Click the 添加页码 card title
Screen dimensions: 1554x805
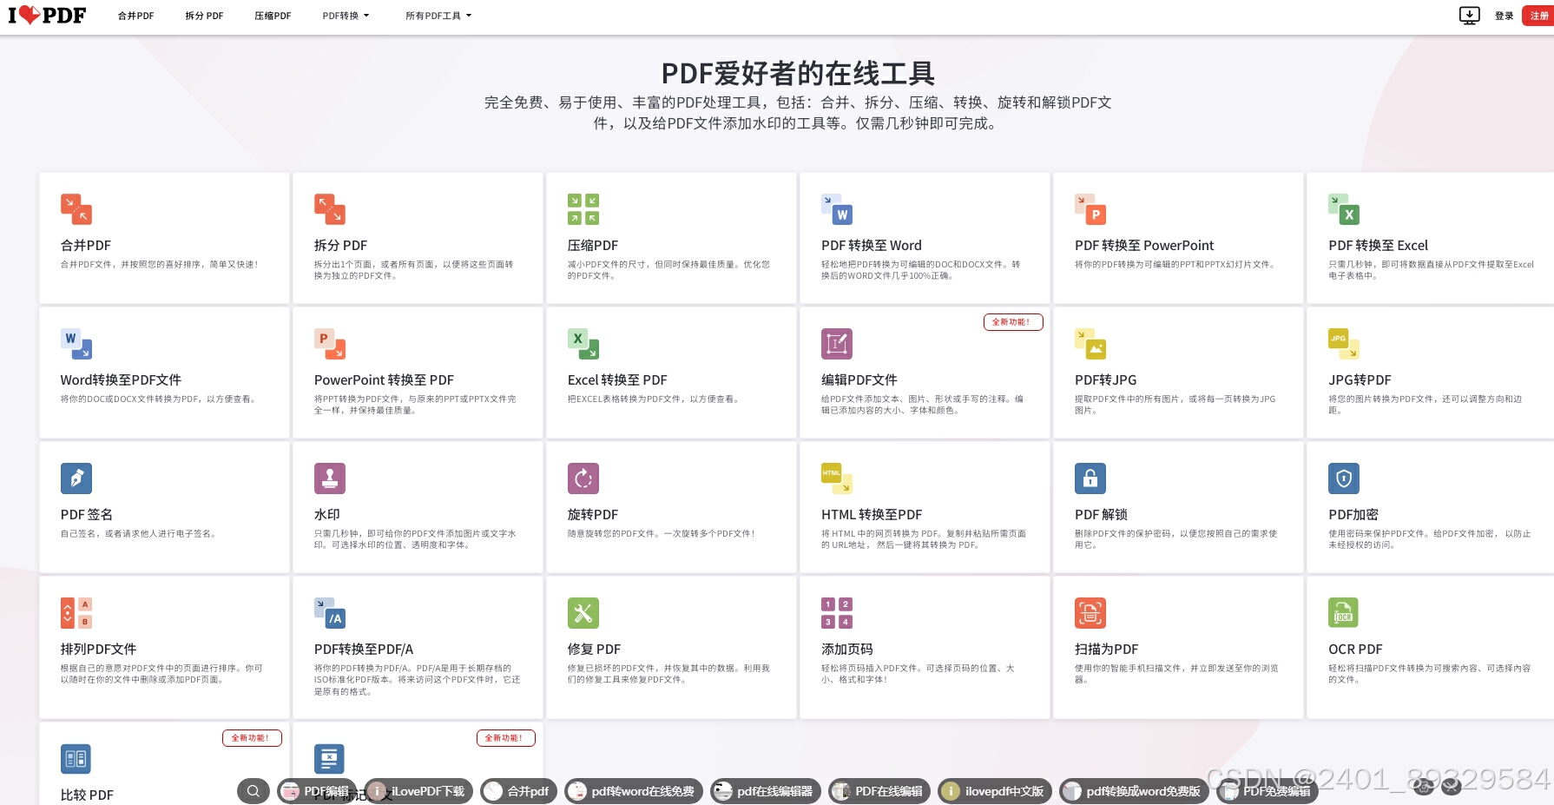point(847,650)
